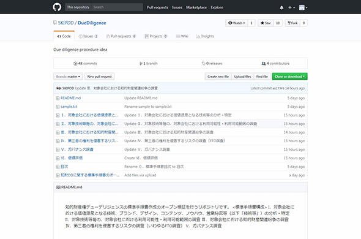View the watchers count 1
This screenshot has width=361, height=239.
251,23
